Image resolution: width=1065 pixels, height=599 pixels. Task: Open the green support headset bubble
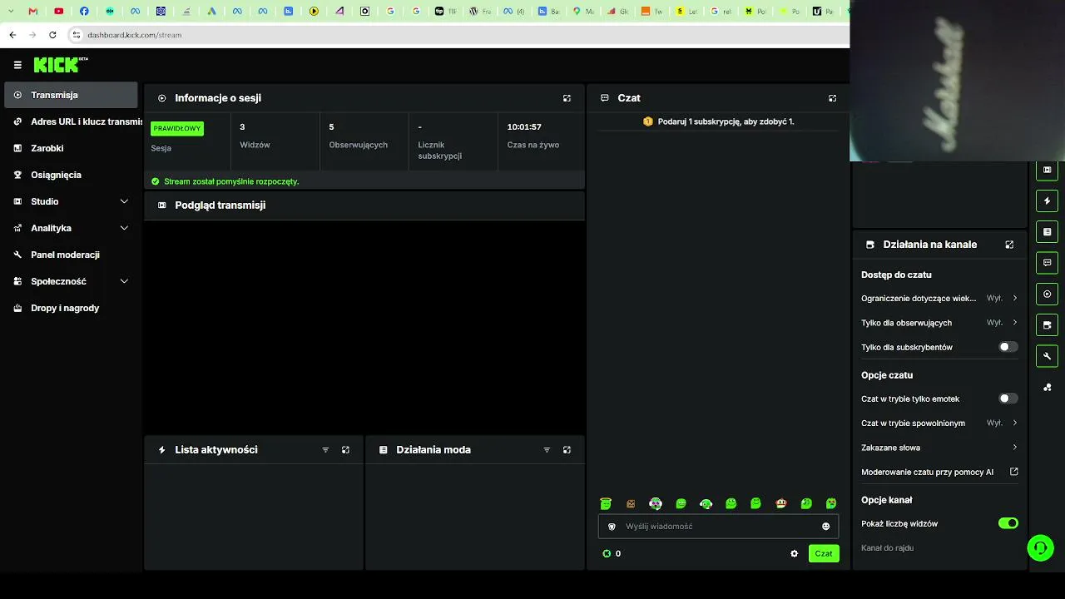pyautogui.click(x=1040, y=547)
